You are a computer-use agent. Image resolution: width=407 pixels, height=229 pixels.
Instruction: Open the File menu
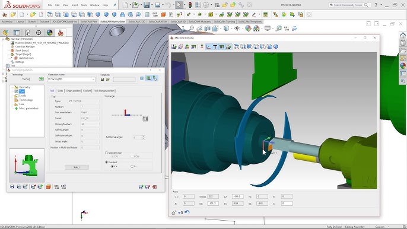click(50, 5)
